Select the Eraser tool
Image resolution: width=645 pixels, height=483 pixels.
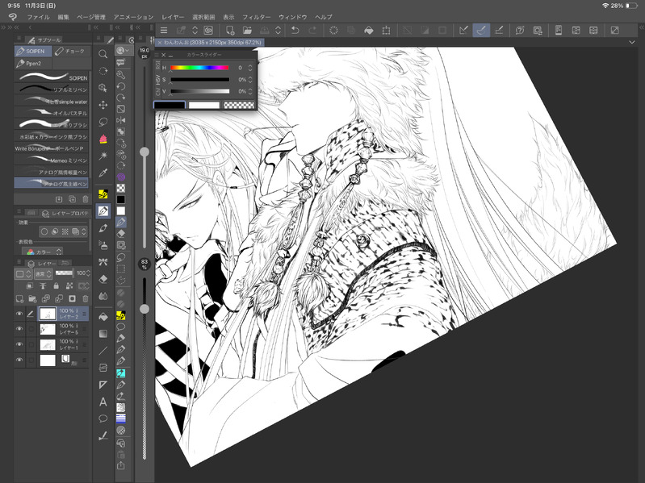tap(103, 279)
